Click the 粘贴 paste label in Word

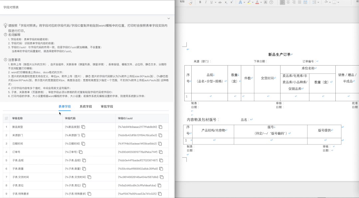[x=182, y=1]
